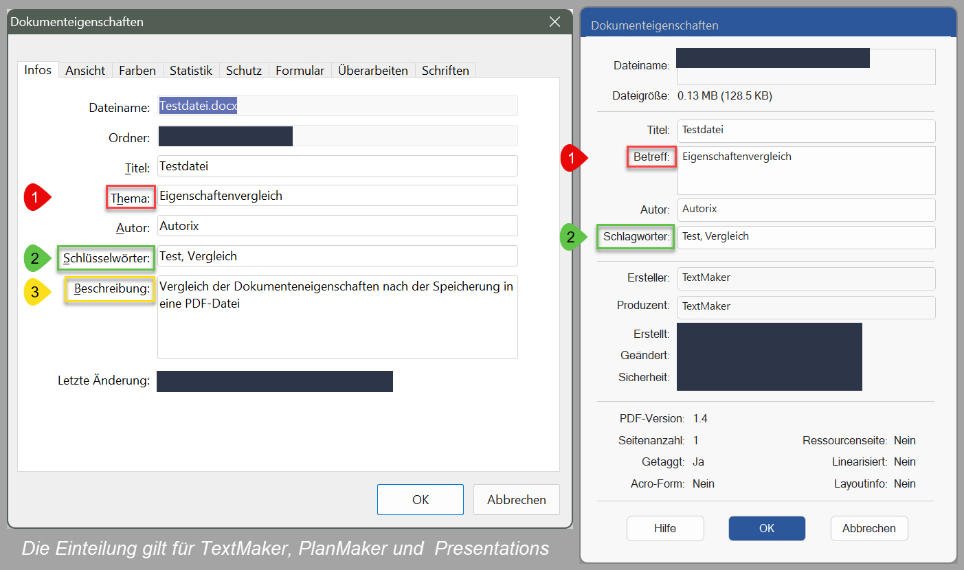Switch to the Überarbeiten tab
This screenshot has height=570, width=964.
coord(373,70)
